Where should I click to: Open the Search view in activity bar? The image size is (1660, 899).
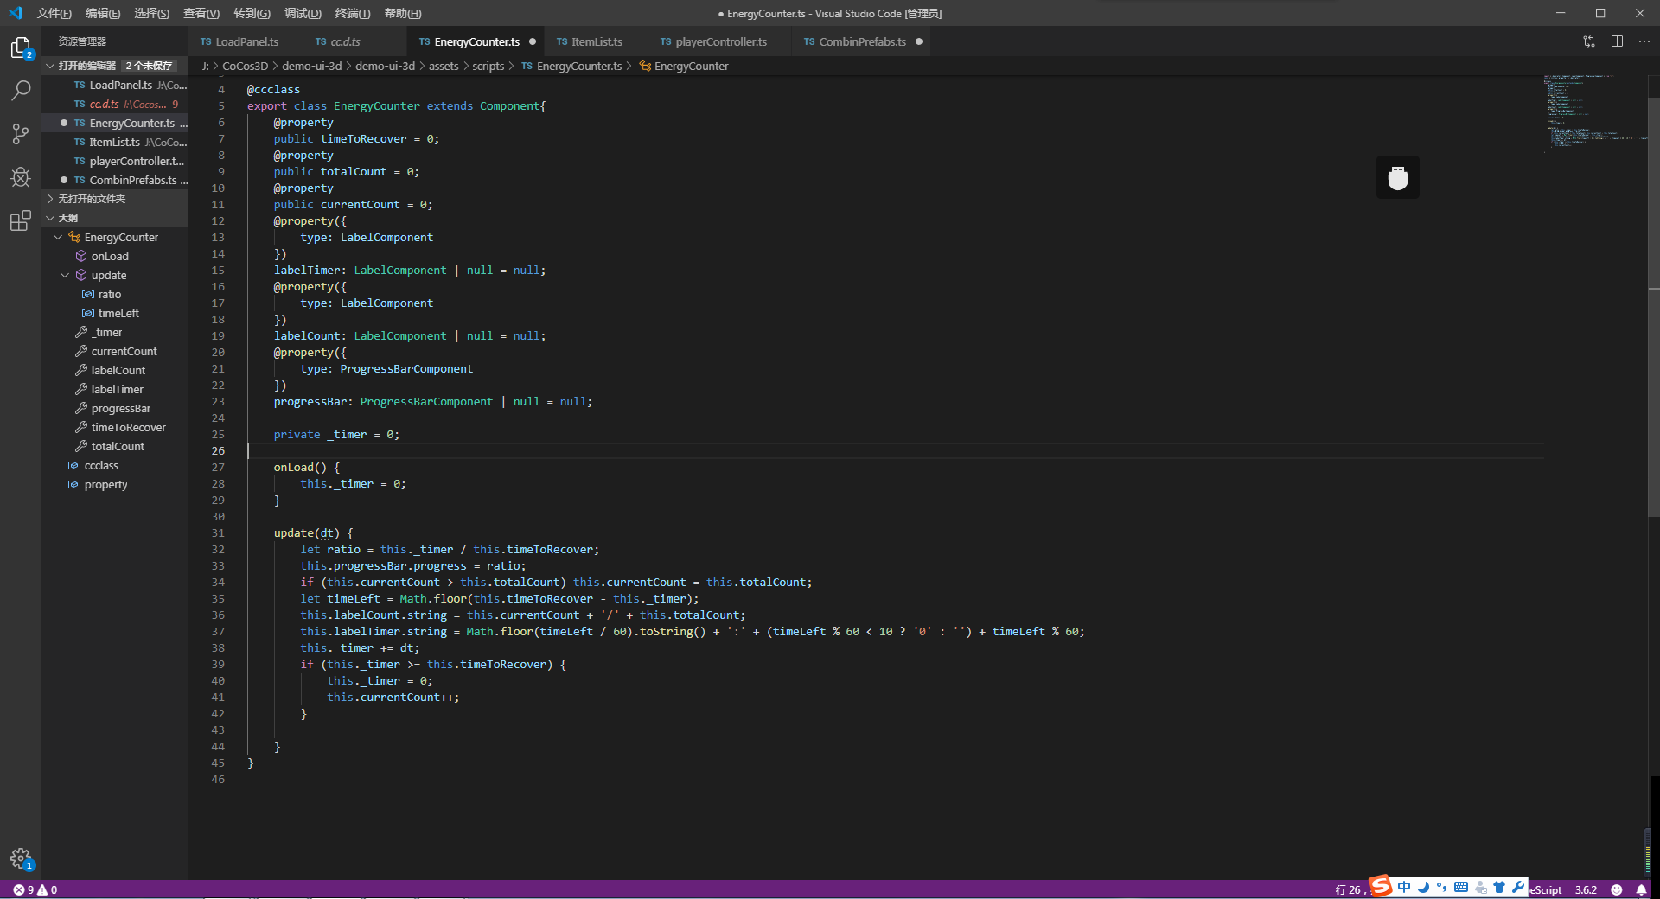[21, 90]
